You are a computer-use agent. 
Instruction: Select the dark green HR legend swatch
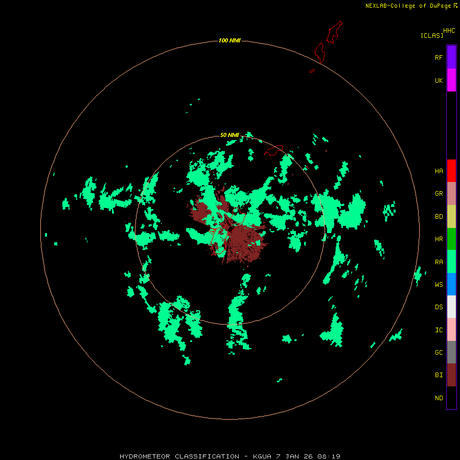tap(451, 239)
